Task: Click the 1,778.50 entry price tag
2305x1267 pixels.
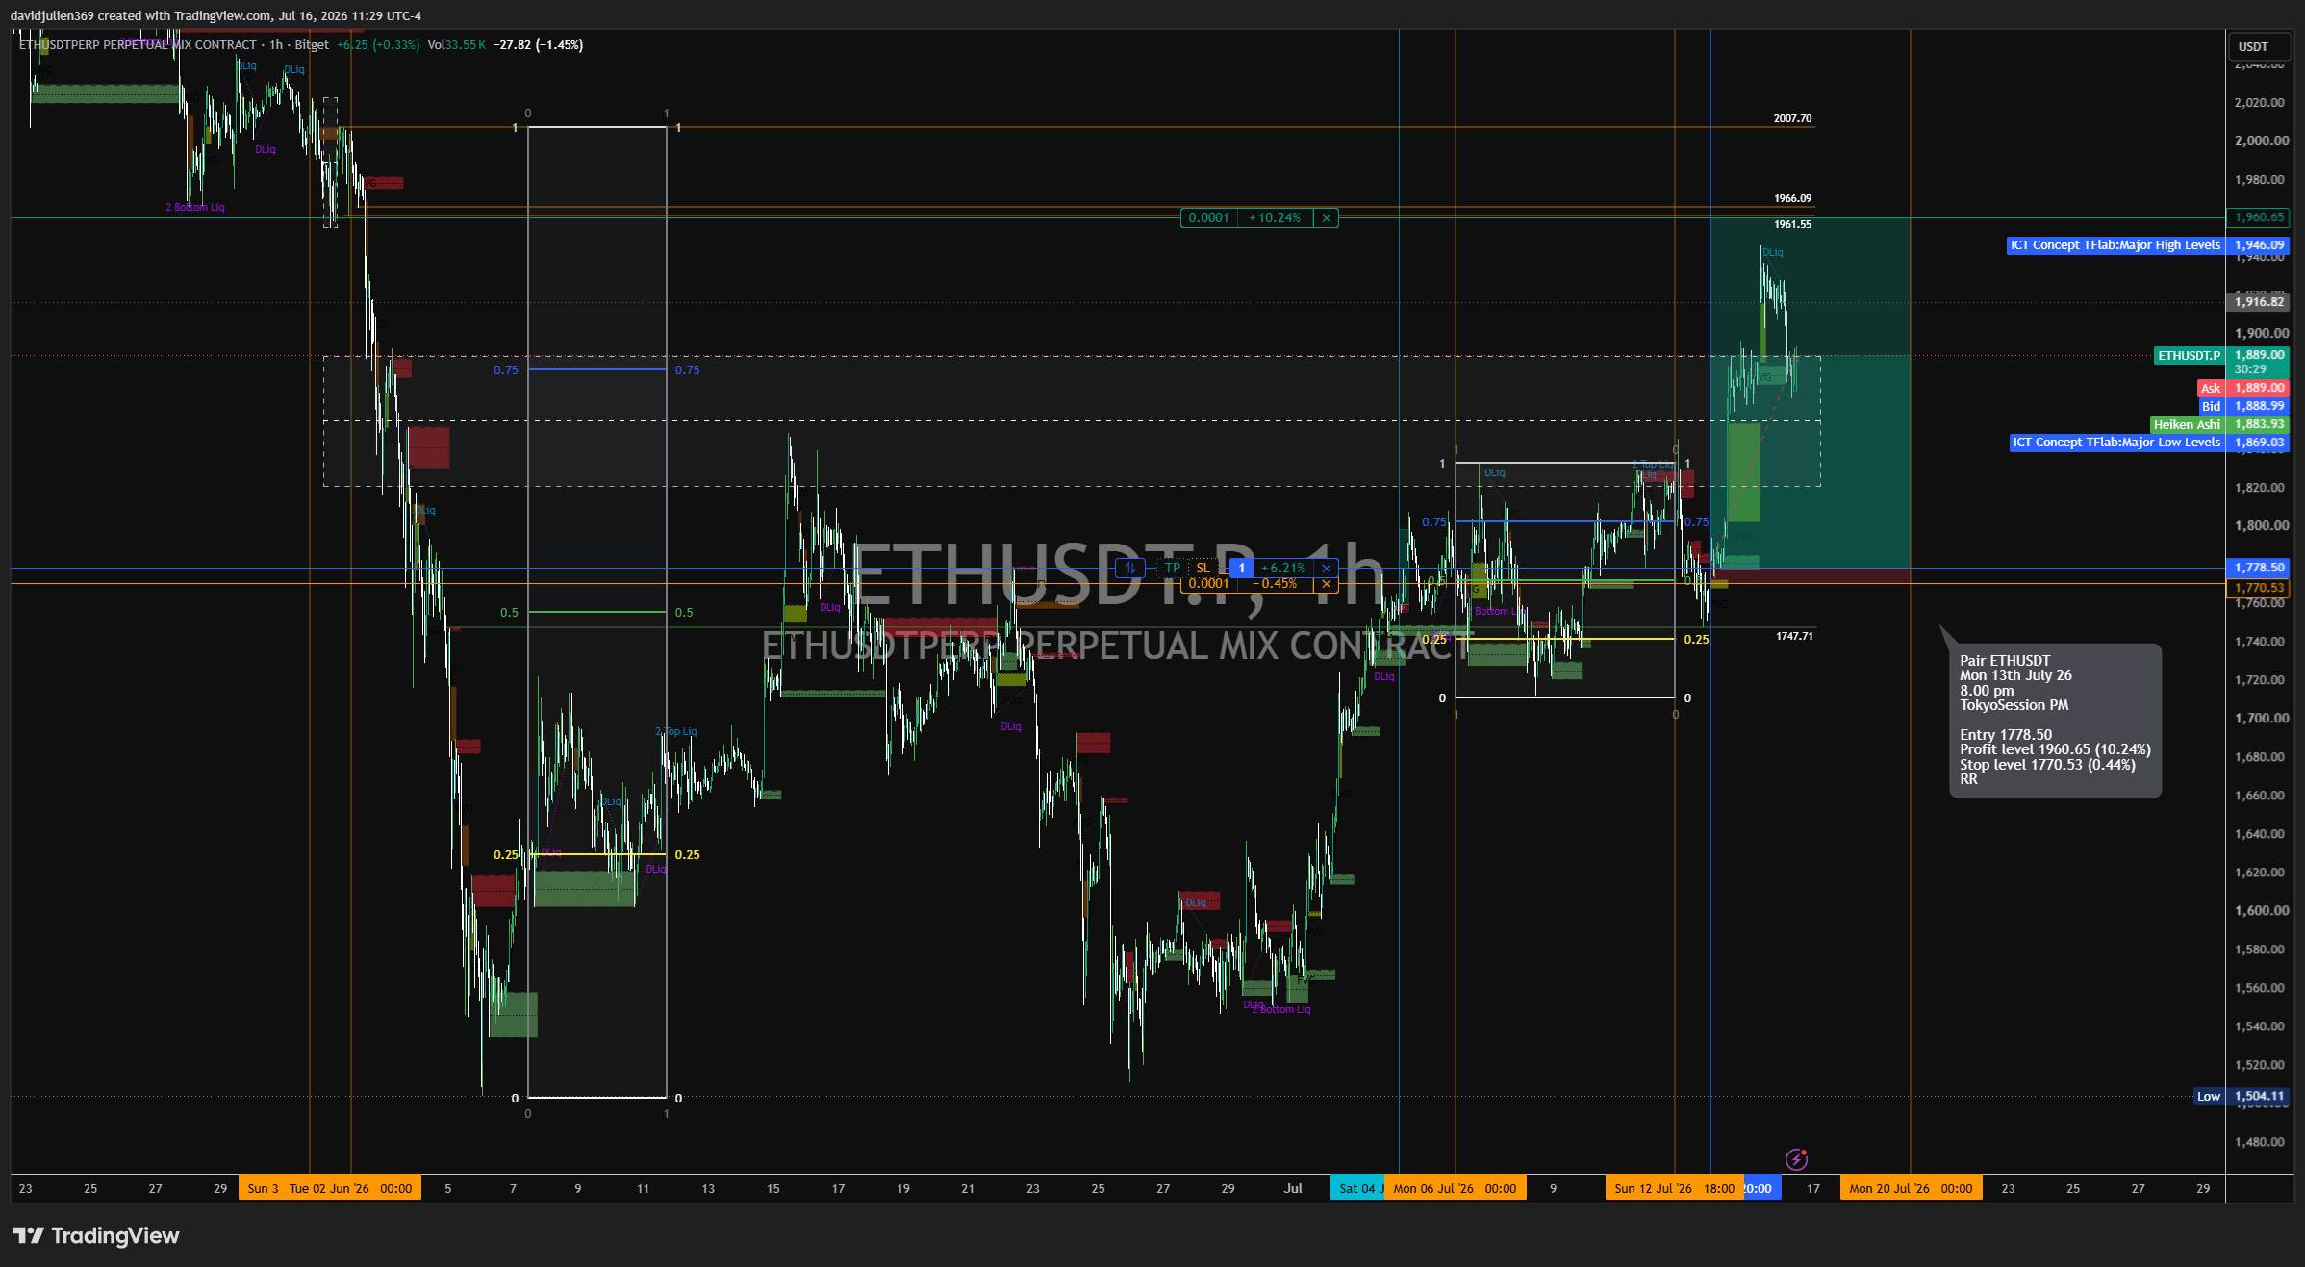Action: point(2258,569)
